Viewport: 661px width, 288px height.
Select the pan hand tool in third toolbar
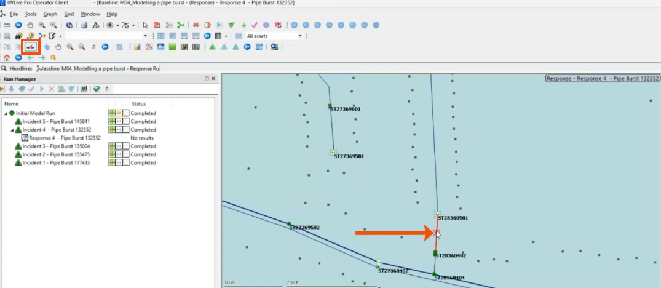58,47
